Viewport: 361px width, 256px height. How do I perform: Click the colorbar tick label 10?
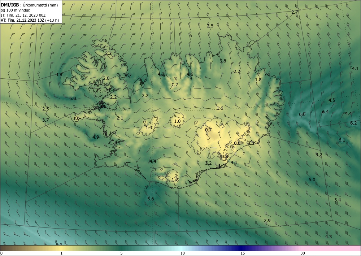coord(183,253)
